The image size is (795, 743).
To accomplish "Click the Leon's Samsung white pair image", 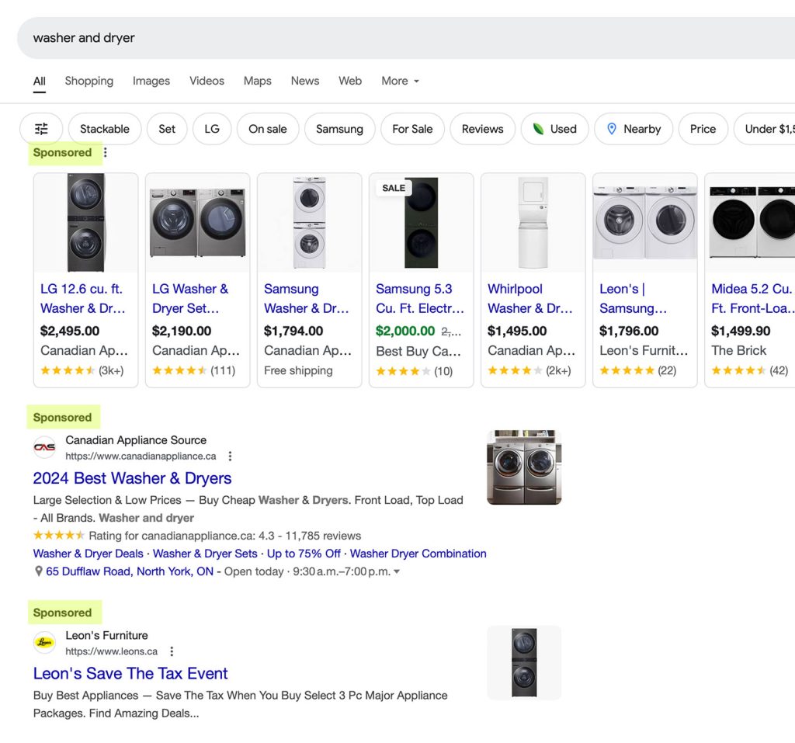I will (x=645, y=223).
